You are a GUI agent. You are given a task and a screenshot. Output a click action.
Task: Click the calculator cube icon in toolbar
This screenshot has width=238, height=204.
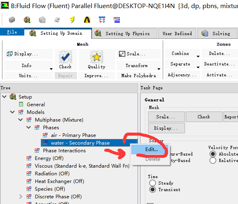click(42, 20)
